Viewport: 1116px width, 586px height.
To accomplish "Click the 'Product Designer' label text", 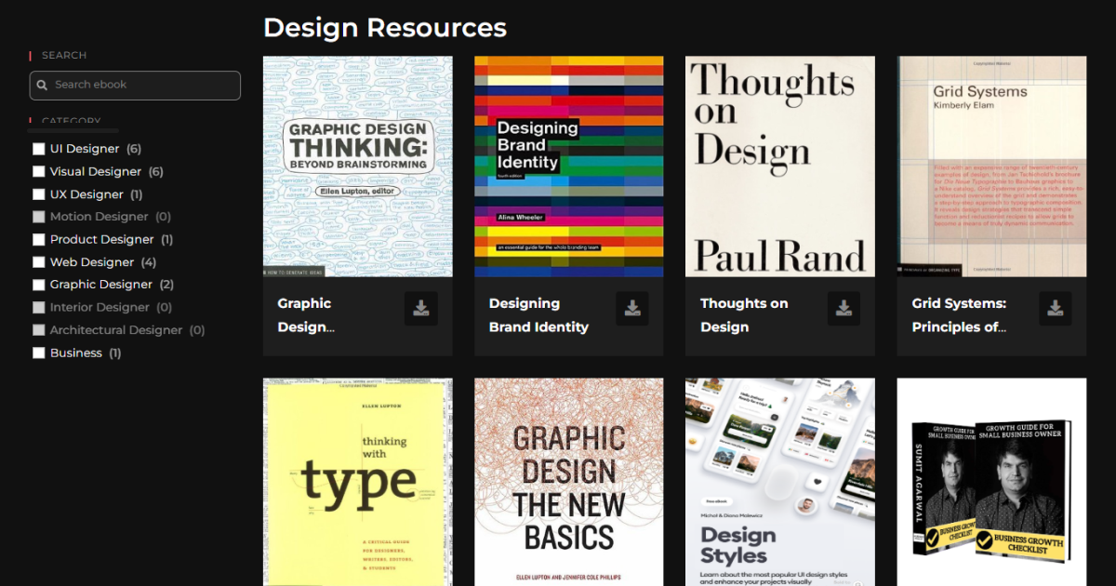I will pos(102,239).
